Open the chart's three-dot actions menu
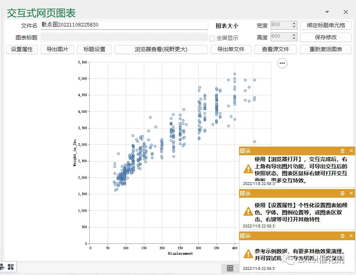 click(x=282, y=63)
